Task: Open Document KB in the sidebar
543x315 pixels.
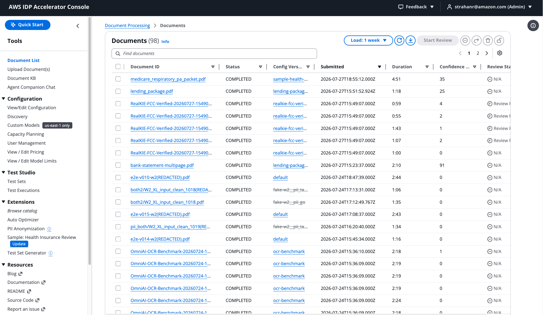Action: 22,78
